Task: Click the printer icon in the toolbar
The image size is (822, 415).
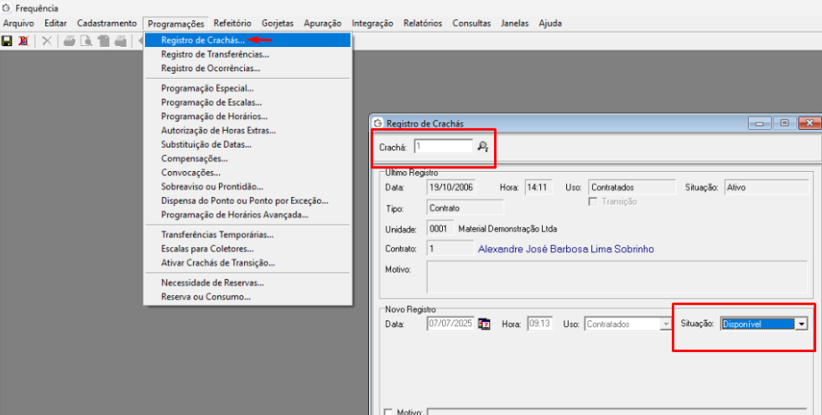Action: 70,40
